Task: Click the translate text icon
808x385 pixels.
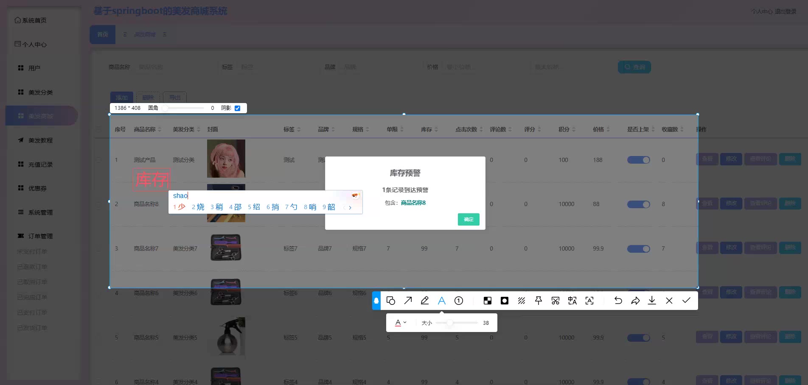Action: click(x=572, y=301)
